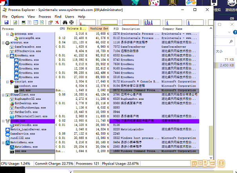Image resolution: width=237 pixels, height=173 pixels.
Task: Open the File menu
Action: (x=5, y=16)
